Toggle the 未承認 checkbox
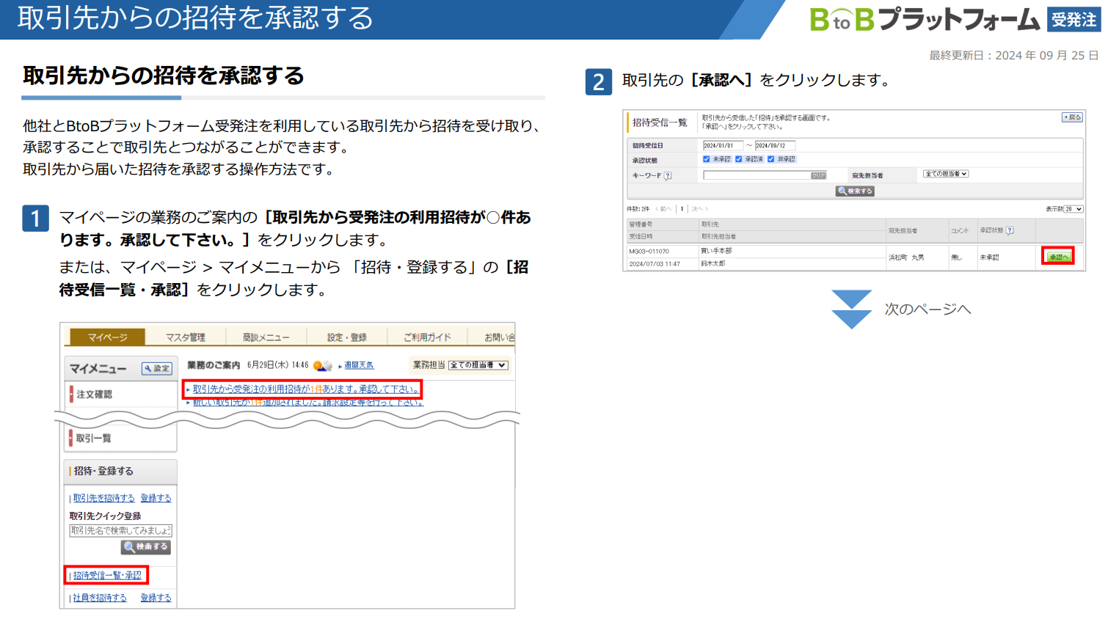This screenshot has width=1119, height=619. click(707, 159)
